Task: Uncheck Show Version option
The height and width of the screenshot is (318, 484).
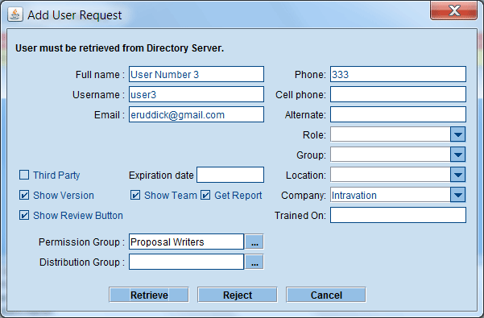Action: pos(24,196)
